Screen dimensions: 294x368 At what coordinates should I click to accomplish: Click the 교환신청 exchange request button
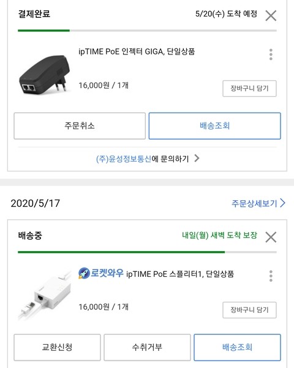[x=57, y=347]
